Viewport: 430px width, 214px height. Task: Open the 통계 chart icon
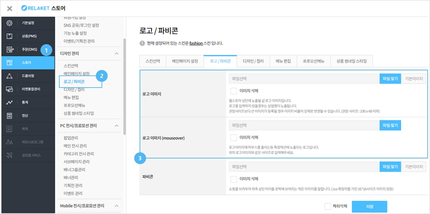pyautogui.click(x=9, y=103)
